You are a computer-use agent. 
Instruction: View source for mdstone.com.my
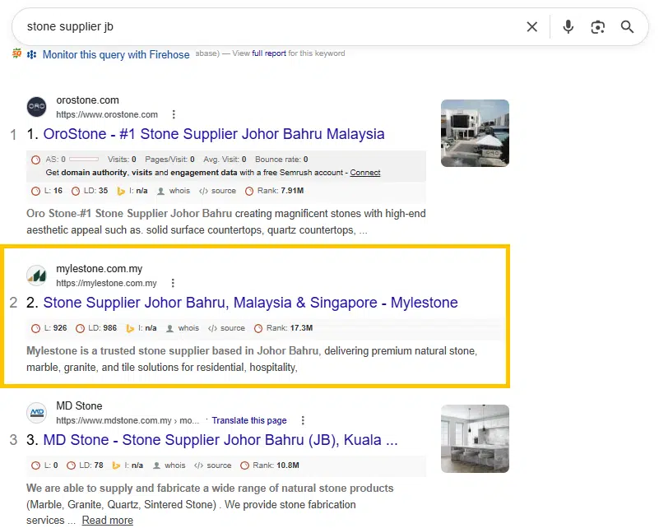[219, 465]
